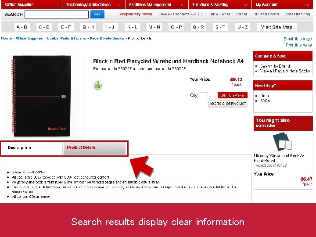Click the blue GO search button
This screenshot has height=237, width=316.
pos(97,14)
